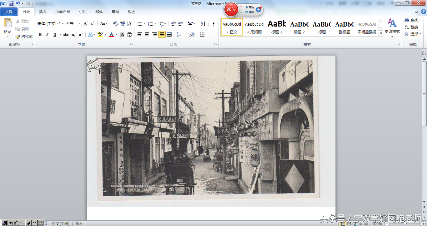Image resolution: width=427 pixels, height=226 pixels.
Task: Expand the Bullets list dropdown arrow
Action: tap(145, 24)
